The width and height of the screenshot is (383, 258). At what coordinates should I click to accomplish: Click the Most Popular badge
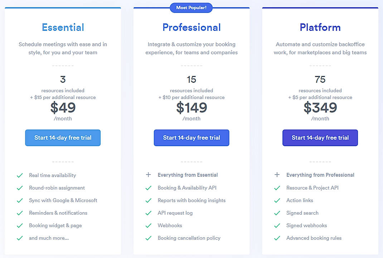point(191,7)
